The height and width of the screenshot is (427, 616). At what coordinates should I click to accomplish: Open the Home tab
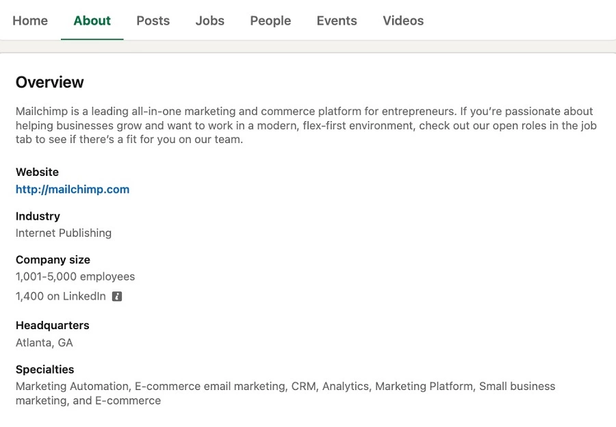coord(30,21)
